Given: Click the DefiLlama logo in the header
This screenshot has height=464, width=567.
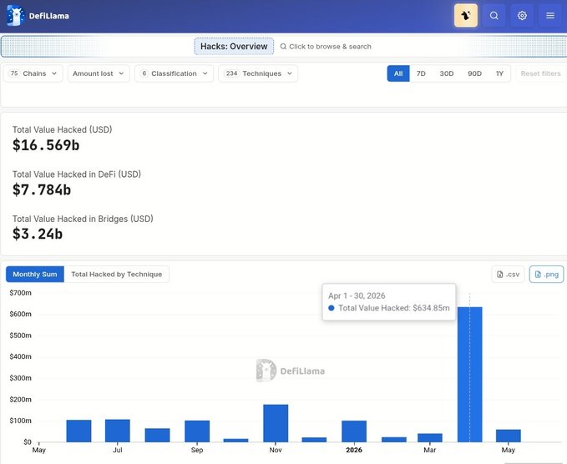Looking at the screenshot, I should tap(38, 16).
